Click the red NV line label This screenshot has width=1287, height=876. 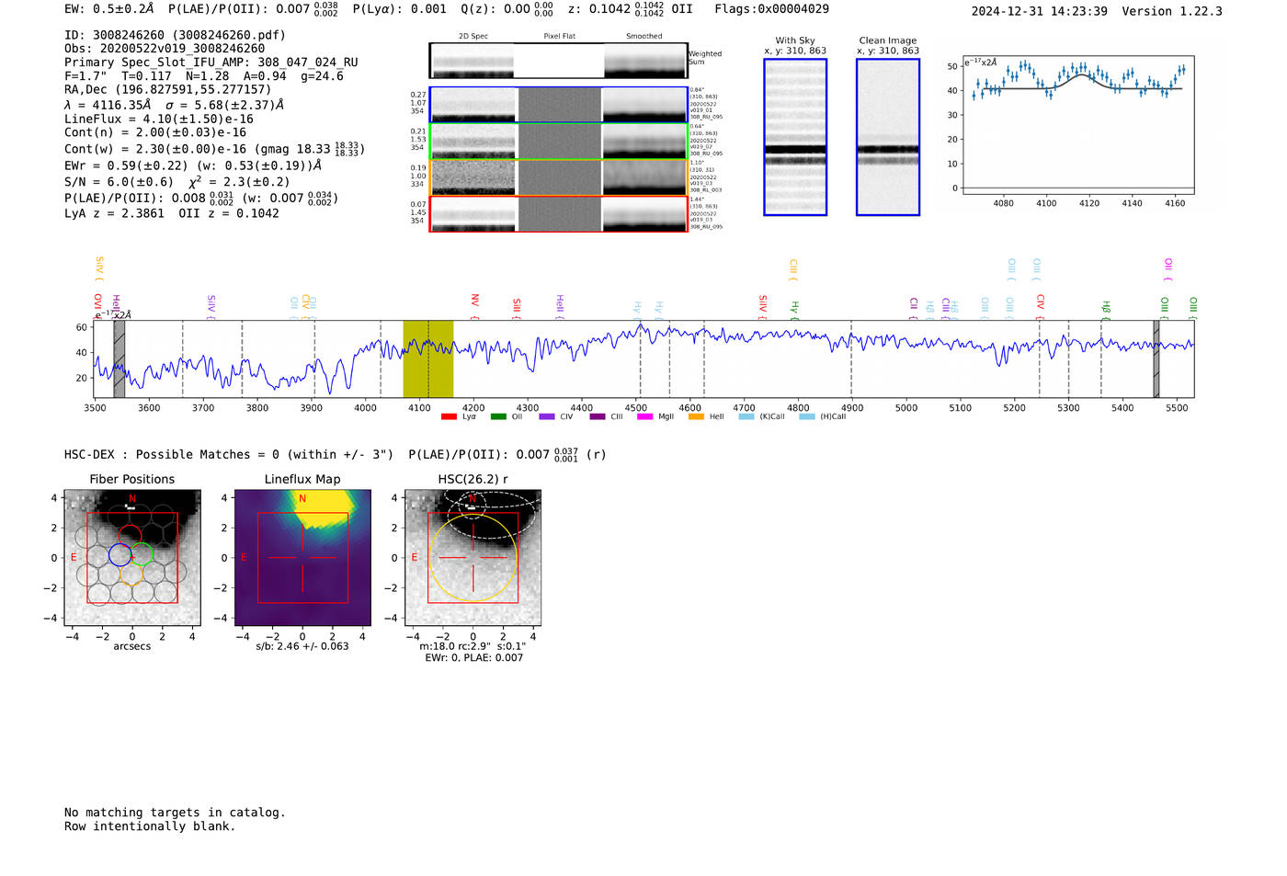(x=475, y=306)
